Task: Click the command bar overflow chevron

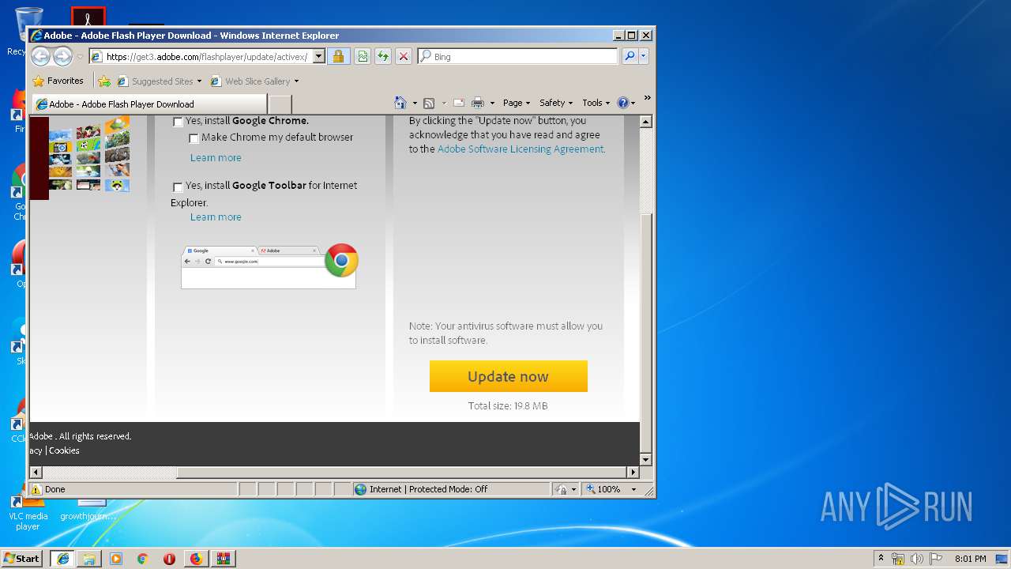Action: (x=647, y=98)
